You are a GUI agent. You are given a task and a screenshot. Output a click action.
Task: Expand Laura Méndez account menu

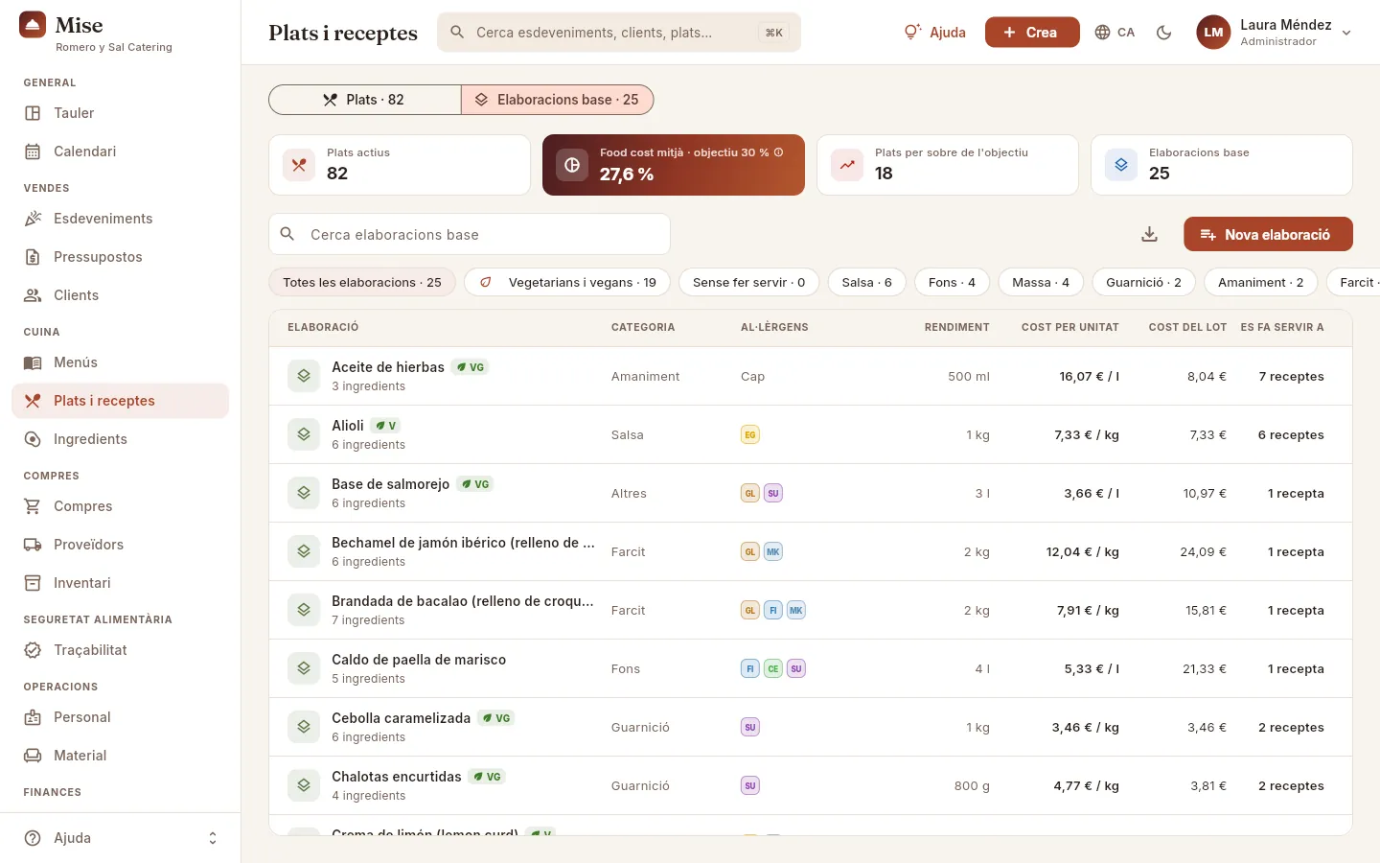tap(1275, 33)
